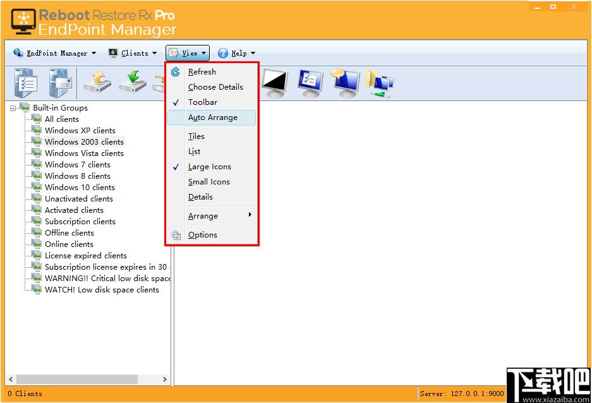592x403 pixels.
Task: Click the computer icon beside Activated clients
Action: pyautogui.click(x=37, y=210)
